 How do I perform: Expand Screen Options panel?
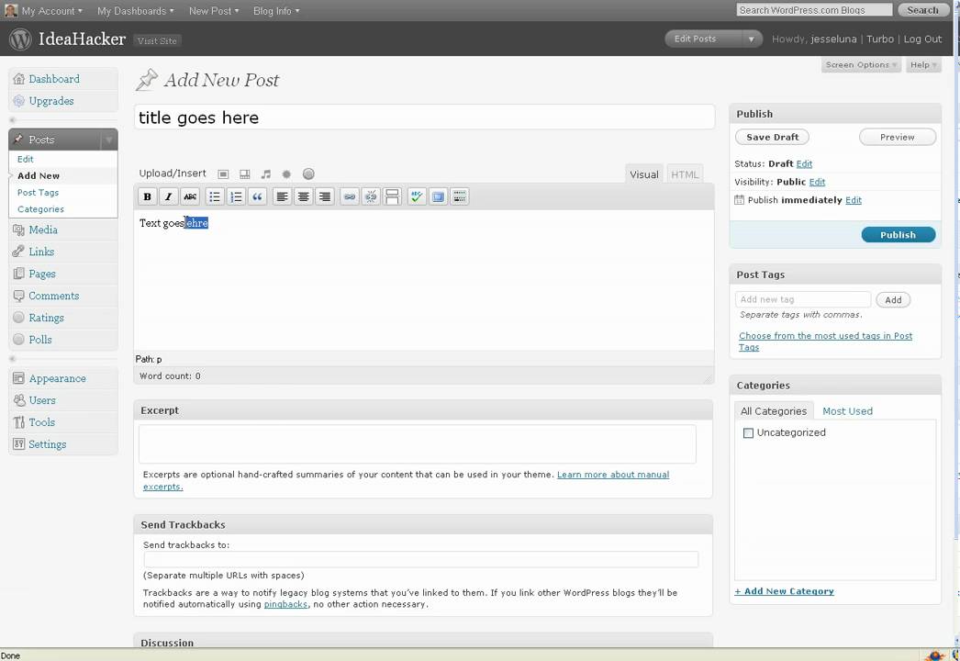pos(861,65)
